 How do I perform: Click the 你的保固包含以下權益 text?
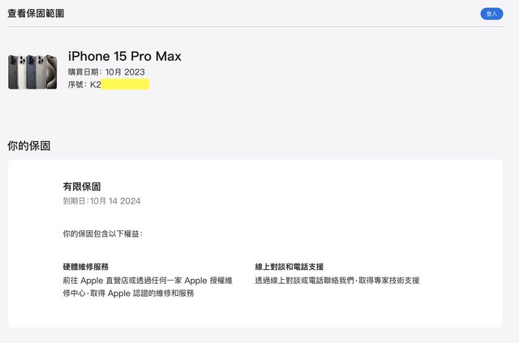pyautogui.click(x=102, y=234)
